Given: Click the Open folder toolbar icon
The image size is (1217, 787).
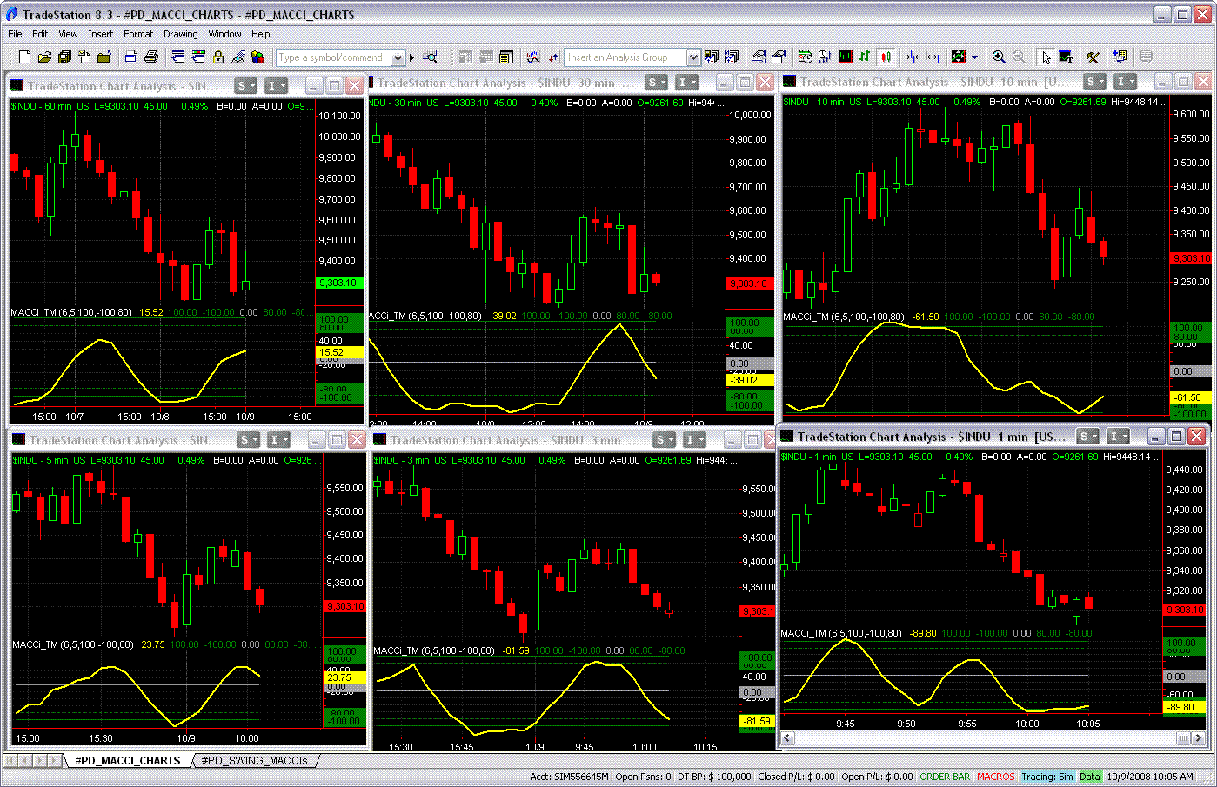Looking at the screenshot, I should tap(44, 57).
